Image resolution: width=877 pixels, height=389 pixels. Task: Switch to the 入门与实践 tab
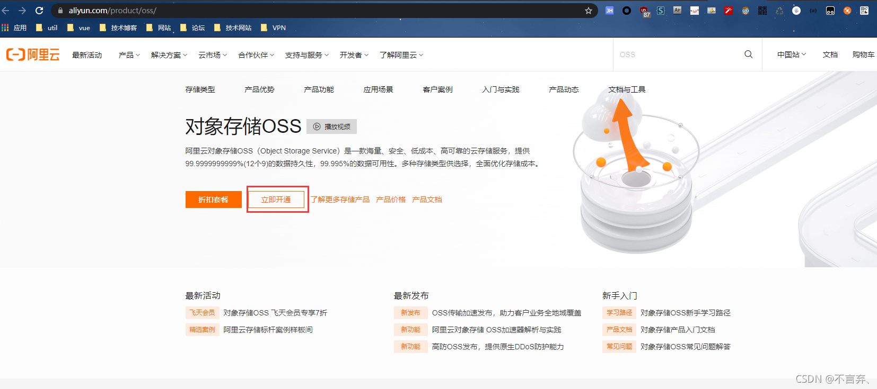point(501,89)
